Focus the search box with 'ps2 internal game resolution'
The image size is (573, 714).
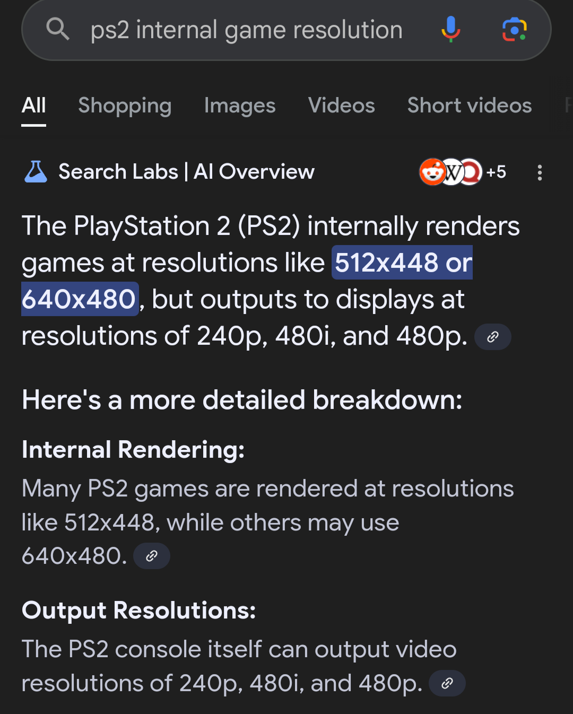pos(246,30)
